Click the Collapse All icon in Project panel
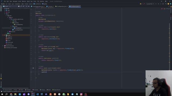This screenshot has width=172, height=96. pyautogui.click(x=23, y=6)
